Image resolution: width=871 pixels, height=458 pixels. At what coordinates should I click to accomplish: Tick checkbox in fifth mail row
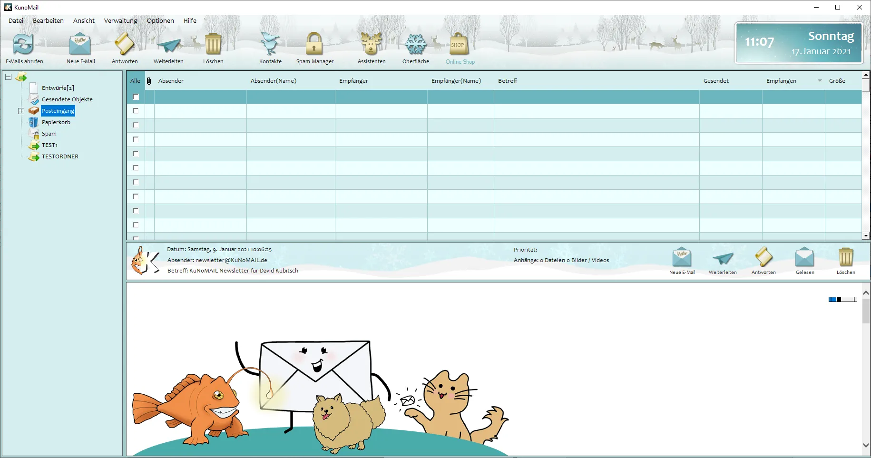point(136,154)
